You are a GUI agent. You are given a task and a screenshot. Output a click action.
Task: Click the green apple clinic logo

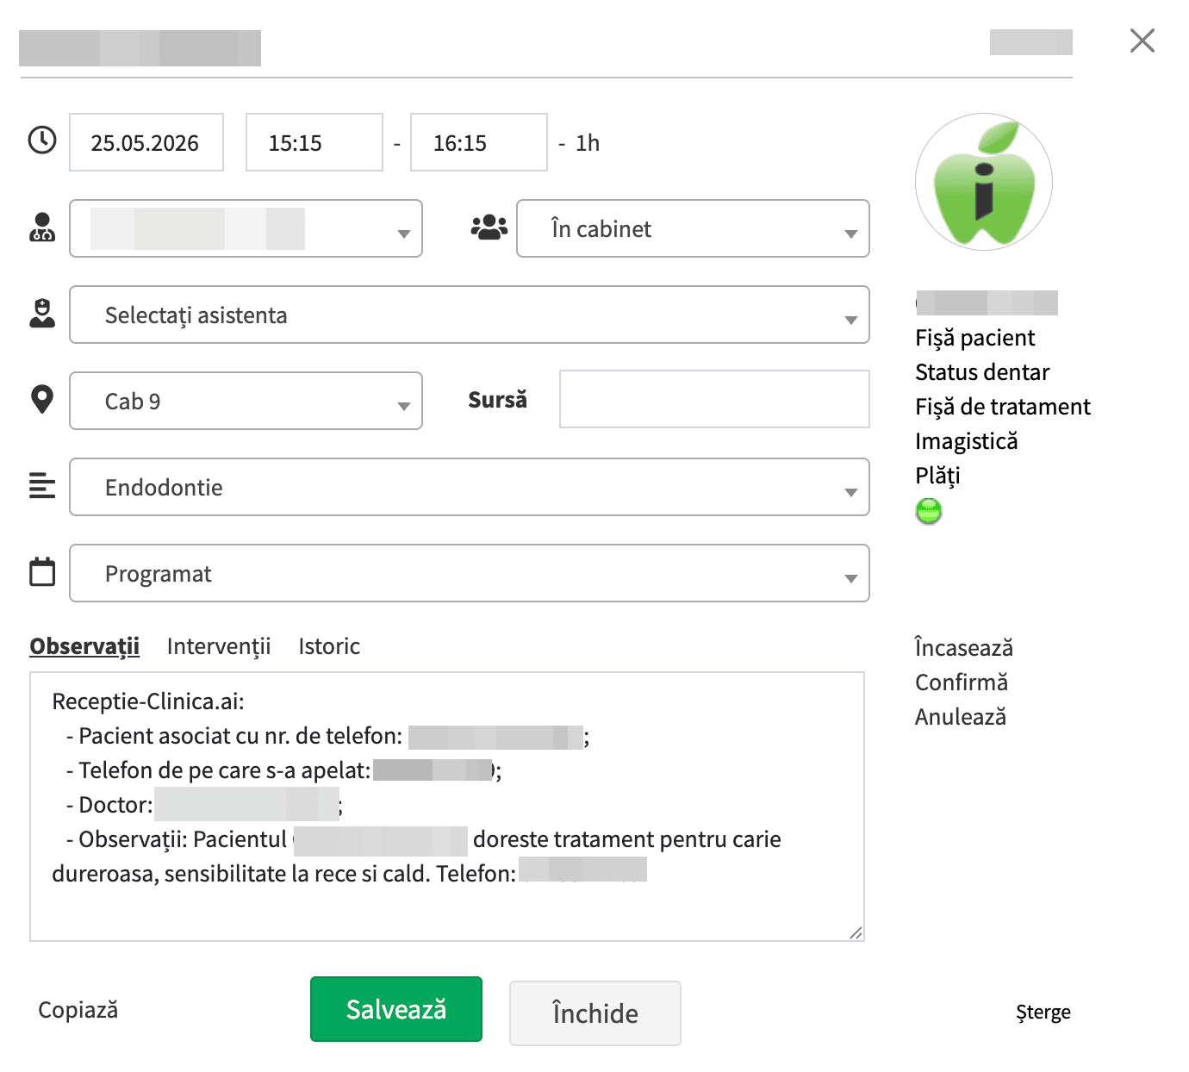(x=983, y=183)
